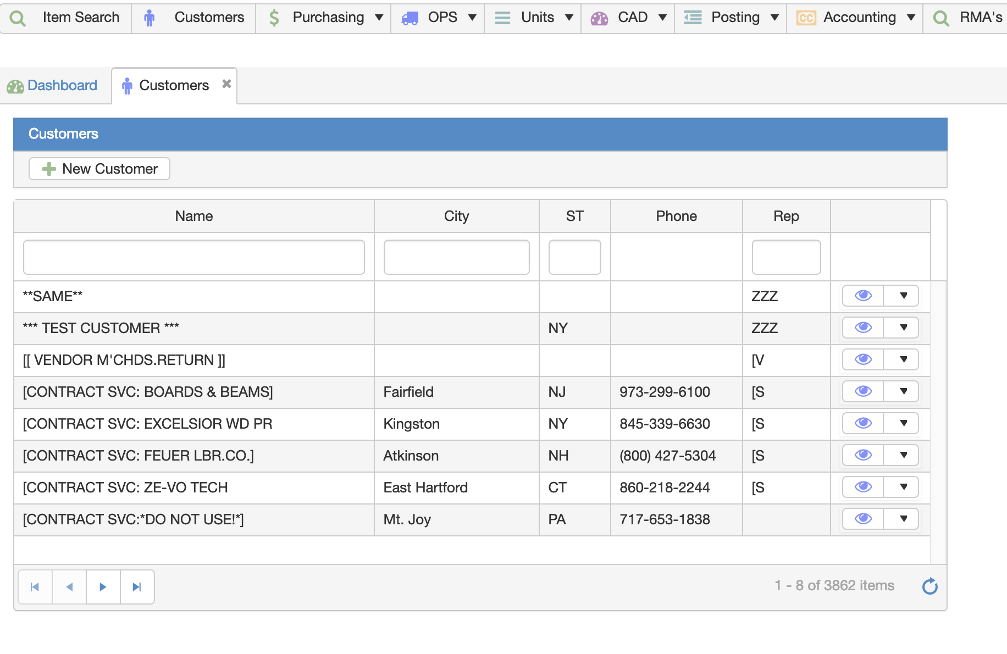This screenshot has width=1007, height=654.
Task: Go to next page of customers
Action: [x=103, y=587]
